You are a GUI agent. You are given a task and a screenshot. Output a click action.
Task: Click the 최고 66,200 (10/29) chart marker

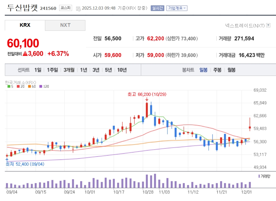(147, 95)
